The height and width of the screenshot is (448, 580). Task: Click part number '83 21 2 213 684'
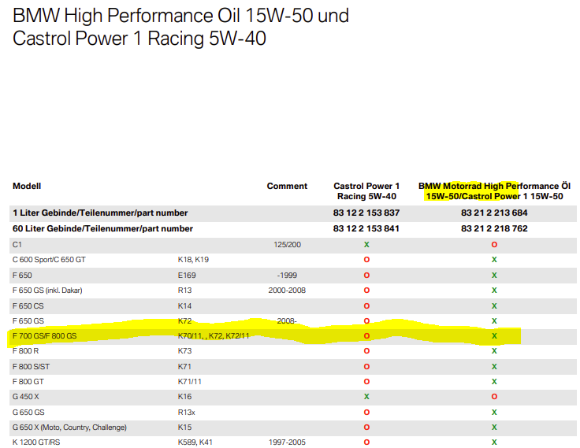(494, 213)
